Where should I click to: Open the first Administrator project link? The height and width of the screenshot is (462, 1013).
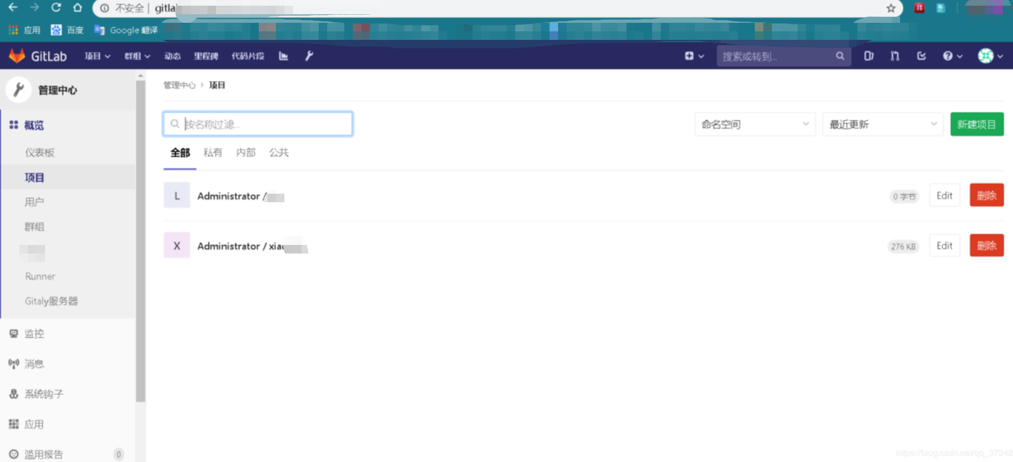[241, 196]
